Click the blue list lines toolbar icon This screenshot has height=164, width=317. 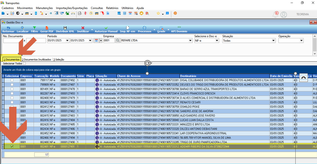coord(51,13)
